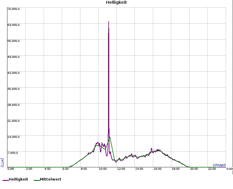Click the Uhrzeit x-axis label
This screenshot has width=233, height=189.
coord(219,165)
